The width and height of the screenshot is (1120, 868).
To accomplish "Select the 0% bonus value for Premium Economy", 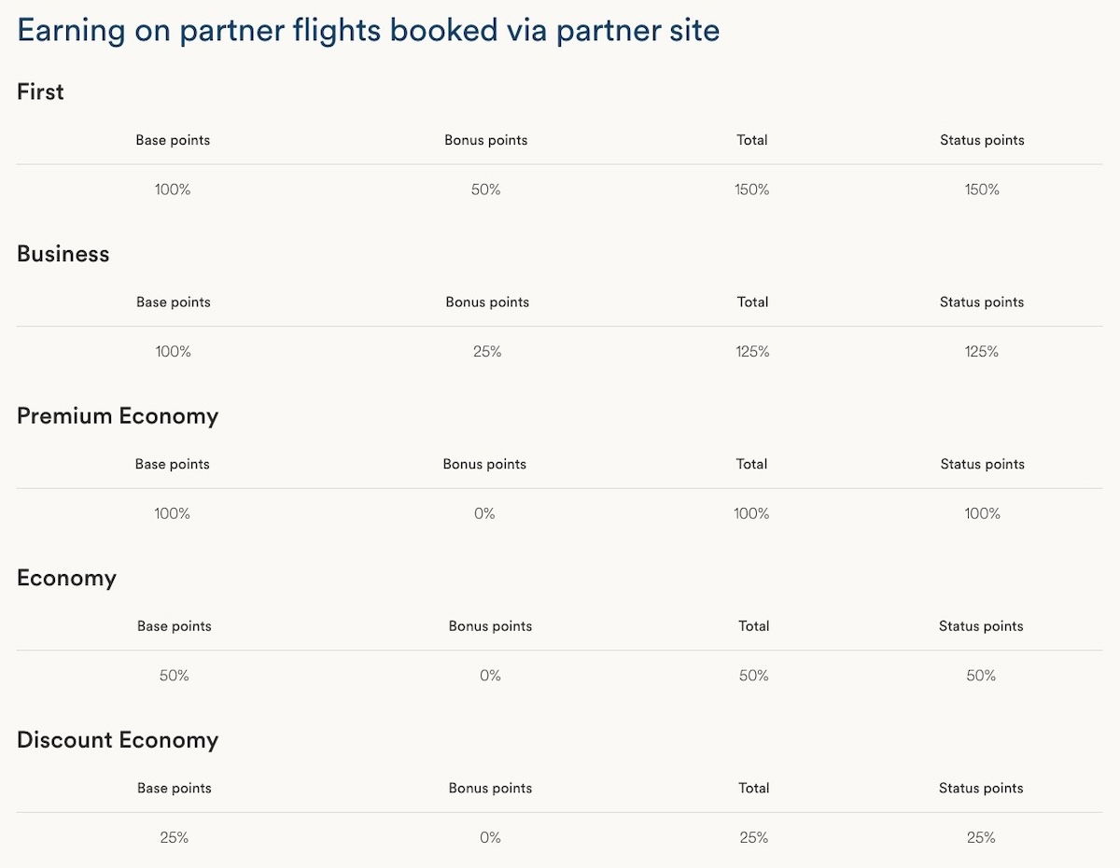I will [x=484, y=513].
